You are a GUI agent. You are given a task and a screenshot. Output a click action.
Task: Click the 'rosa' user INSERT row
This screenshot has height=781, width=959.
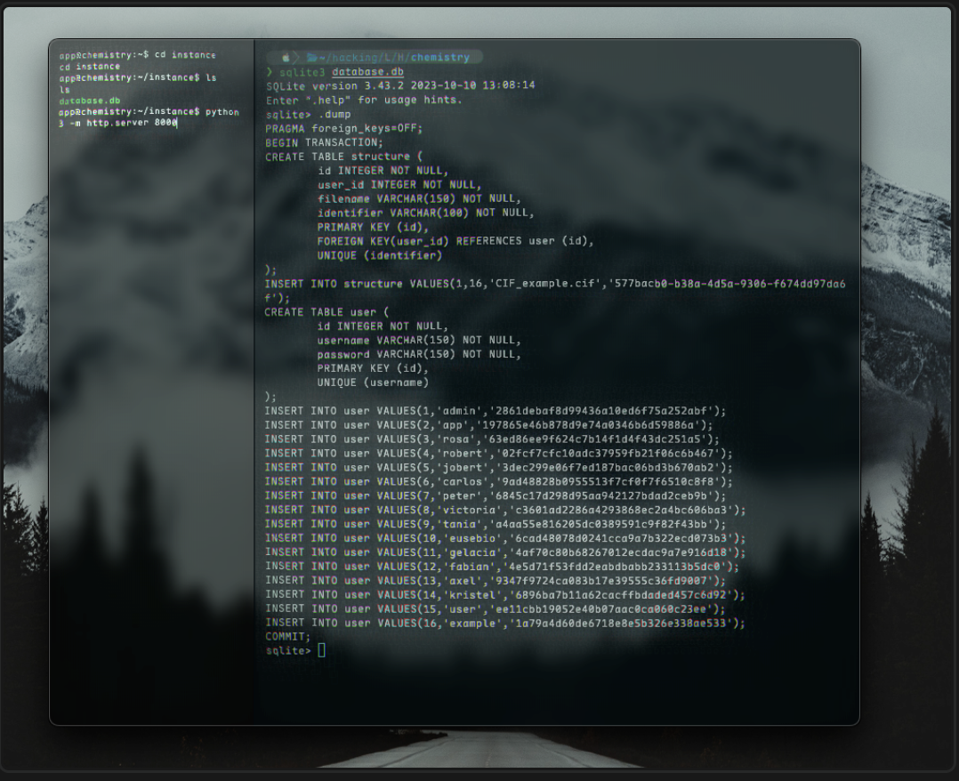[x=491, y=439]
